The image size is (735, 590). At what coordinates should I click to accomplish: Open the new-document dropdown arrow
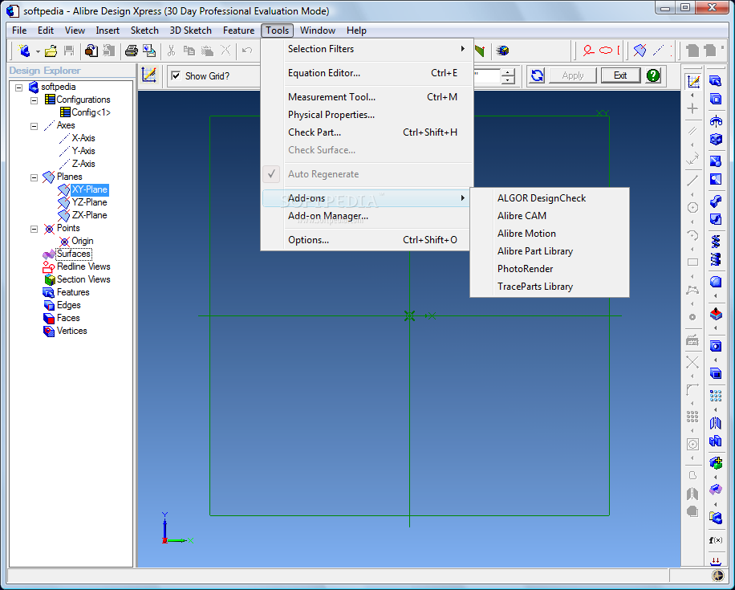(x=38, y=51)
